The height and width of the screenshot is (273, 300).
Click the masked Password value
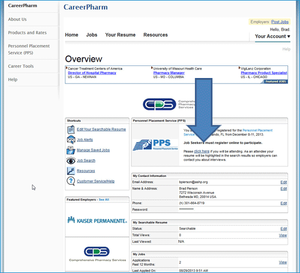[186, 209]
